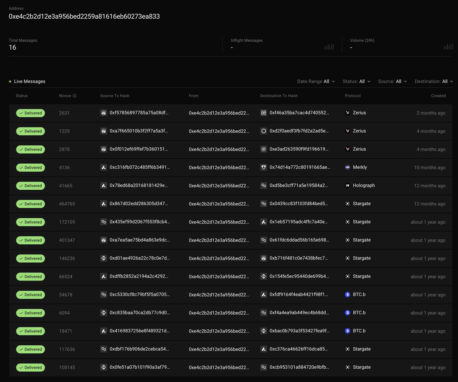
Task: Click the Stargate icon beside nonce 464765
Action: [348, 203]
